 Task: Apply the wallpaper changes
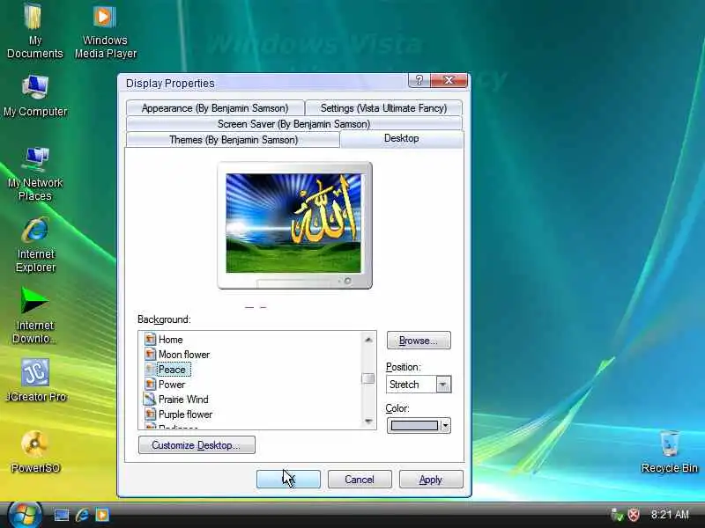[x=431, y=479]
